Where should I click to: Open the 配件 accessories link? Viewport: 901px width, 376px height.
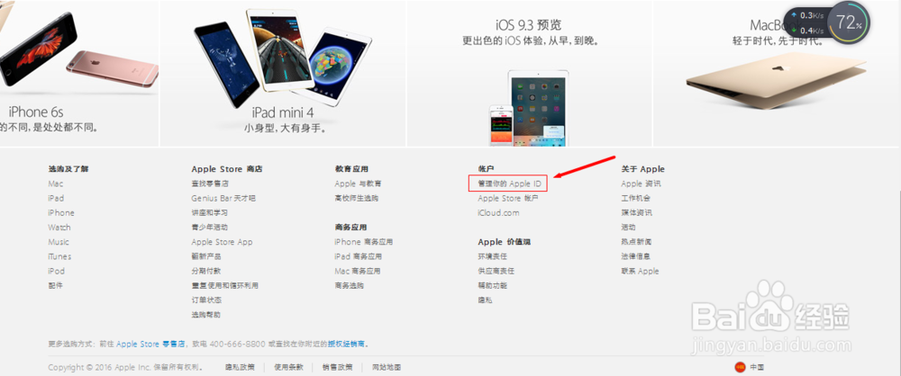(x=55, y=286)
